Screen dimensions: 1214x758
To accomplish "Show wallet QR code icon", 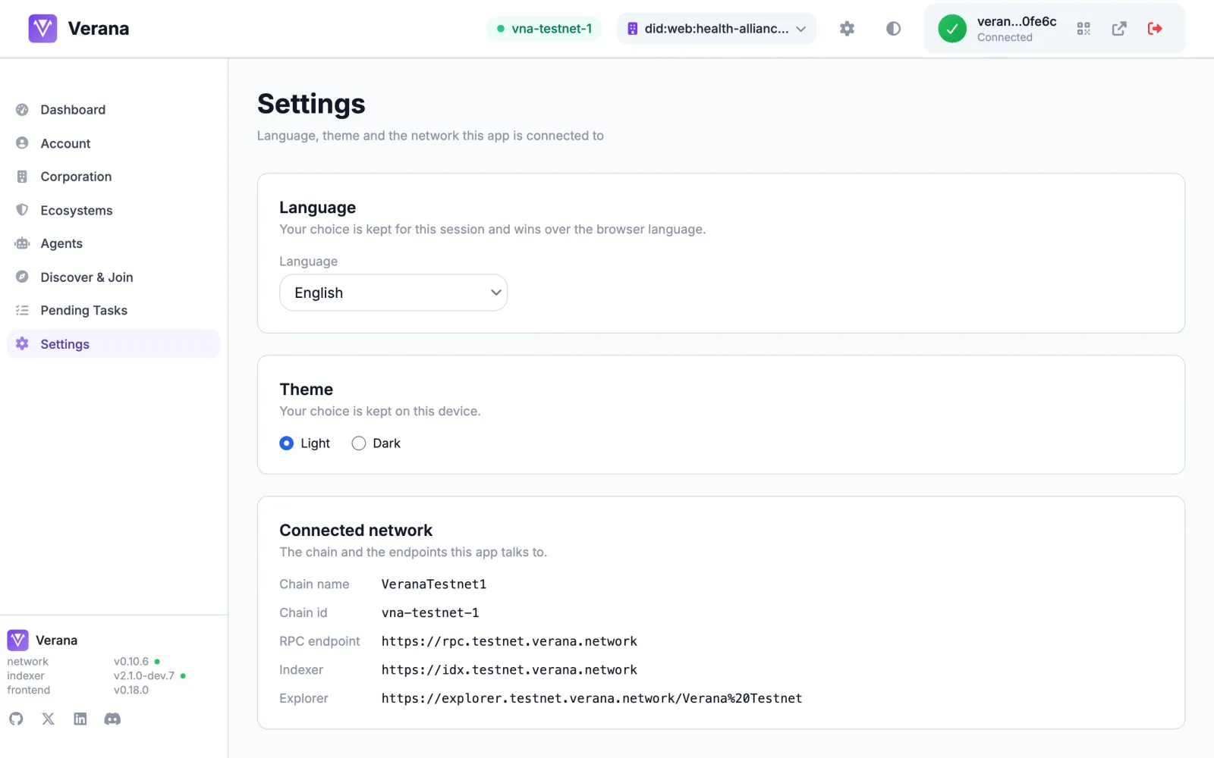I will [x=1083, y=29].
